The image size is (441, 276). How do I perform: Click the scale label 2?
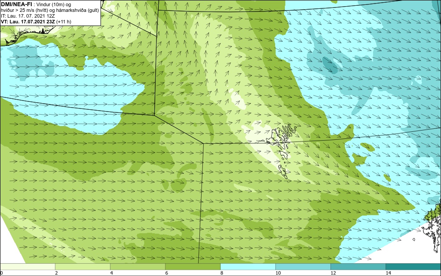tap(56, 273)
